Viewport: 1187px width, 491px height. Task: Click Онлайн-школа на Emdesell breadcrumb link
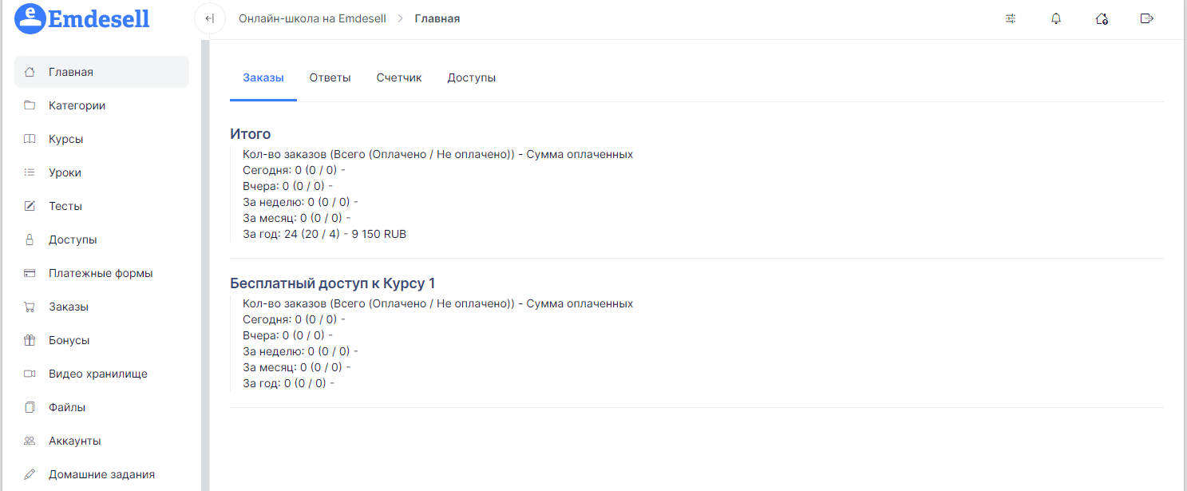[312, 18]
